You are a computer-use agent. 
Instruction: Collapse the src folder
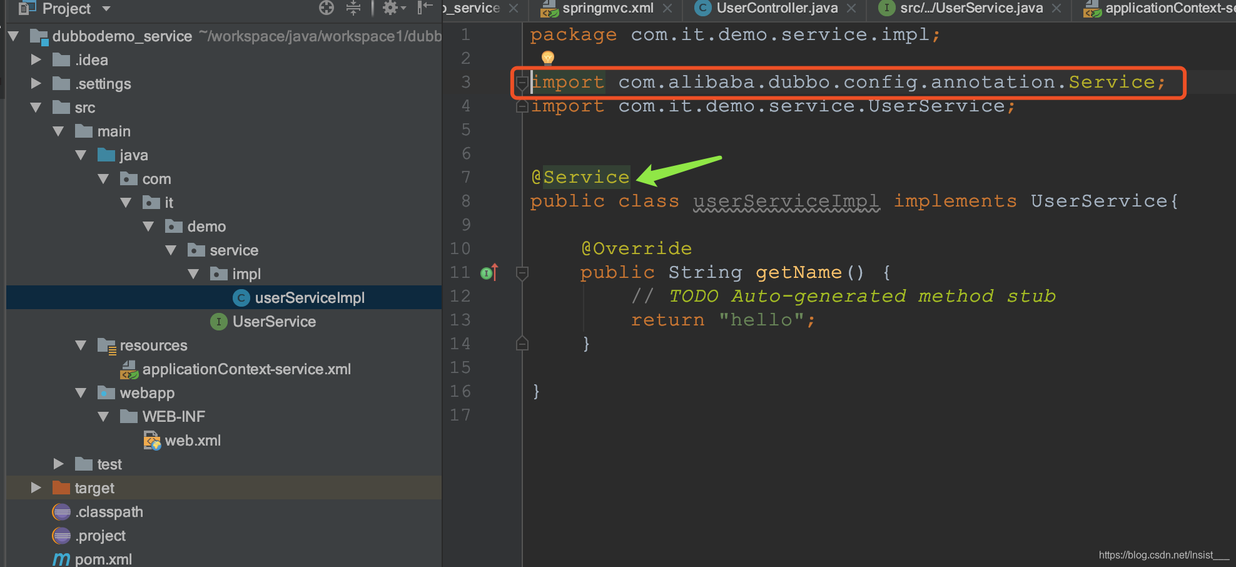pos(36,108)
